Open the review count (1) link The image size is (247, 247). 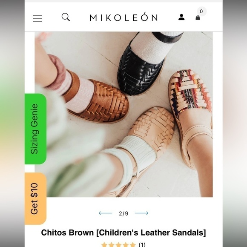pos(142,244)
